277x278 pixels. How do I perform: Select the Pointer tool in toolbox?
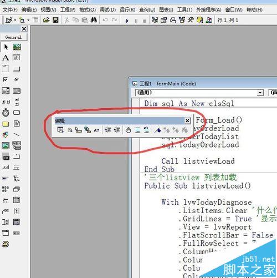(6, 47)
